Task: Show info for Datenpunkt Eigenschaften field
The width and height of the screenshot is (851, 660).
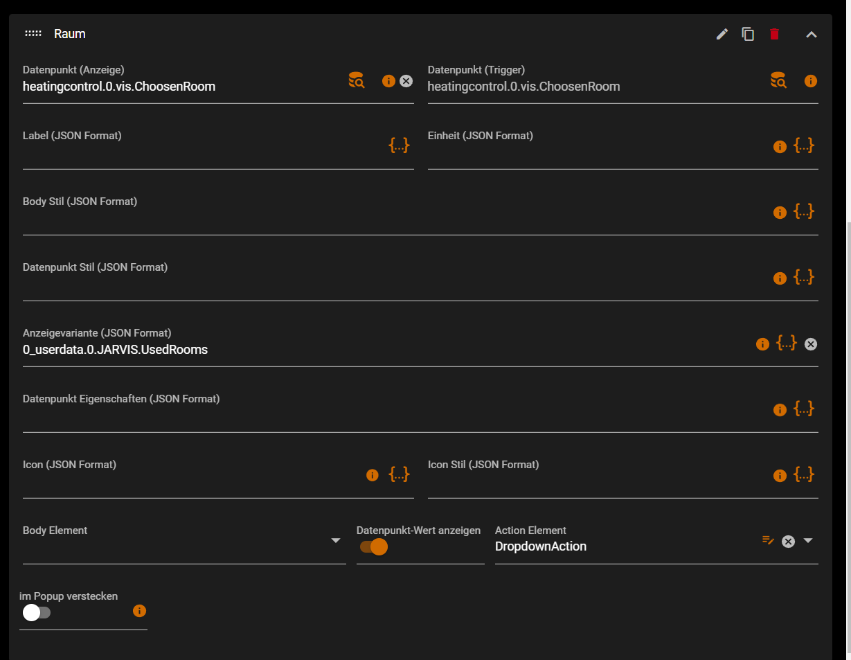Action: coord(780,410)
